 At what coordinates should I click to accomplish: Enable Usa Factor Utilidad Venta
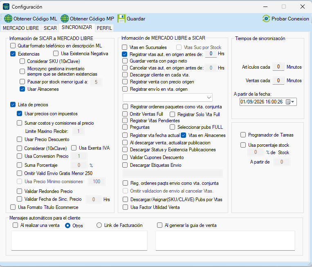(x=126, y=207)
